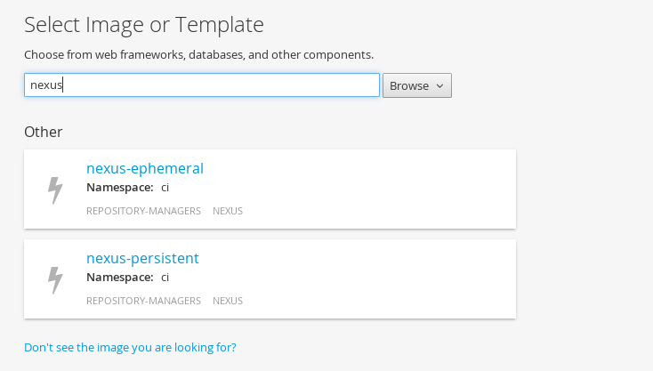Click the ci namespace value in nexus-persistent
Screen dimensions: 653x371
tap(165, 278)
